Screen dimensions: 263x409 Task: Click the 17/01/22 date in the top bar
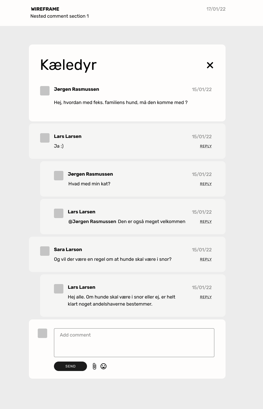coord(216,9)
